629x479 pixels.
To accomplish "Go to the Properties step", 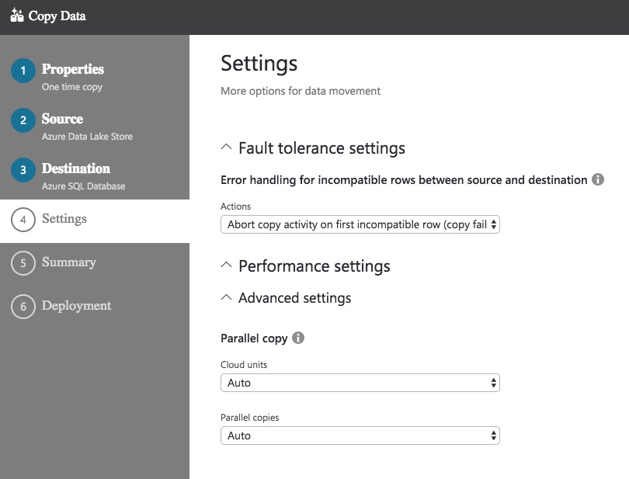I will [x=73, y=70].
